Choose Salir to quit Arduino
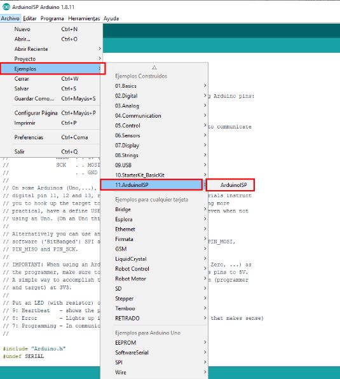 (x=50, y=152)
